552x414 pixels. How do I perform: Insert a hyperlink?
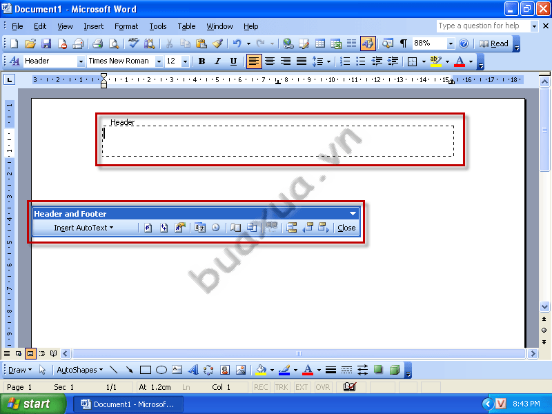288,43
